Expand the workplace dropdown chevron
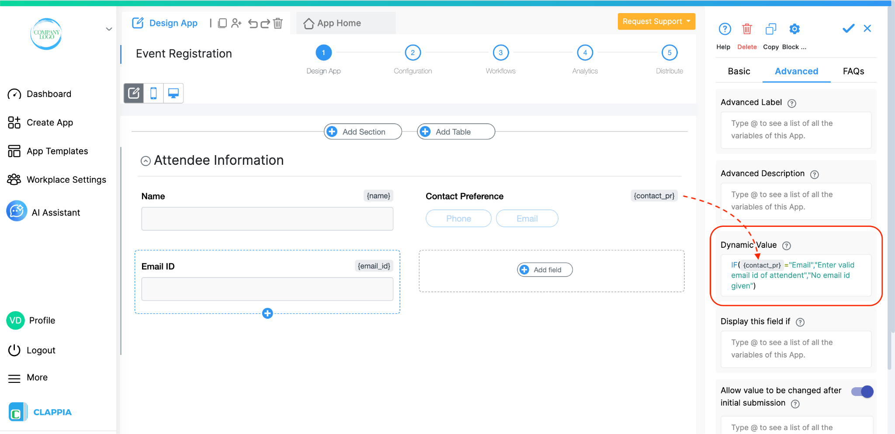 click(x=109, y=29)
